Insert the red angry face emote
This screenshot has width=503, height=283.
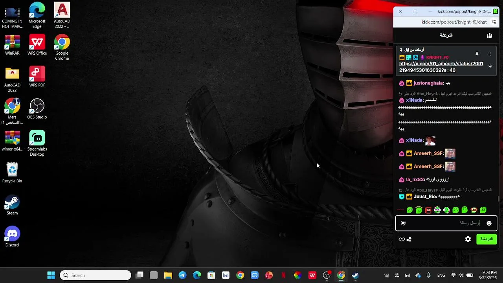click(x=428, y=210)
